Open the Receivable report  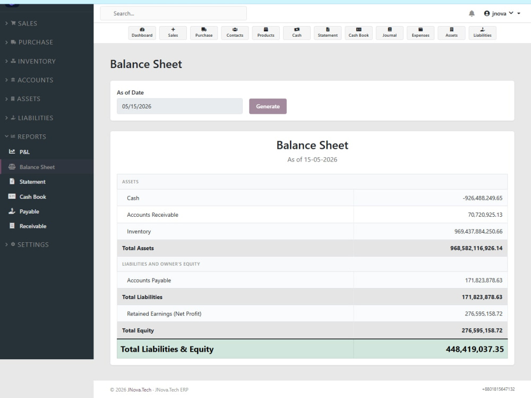coord(33,226)
